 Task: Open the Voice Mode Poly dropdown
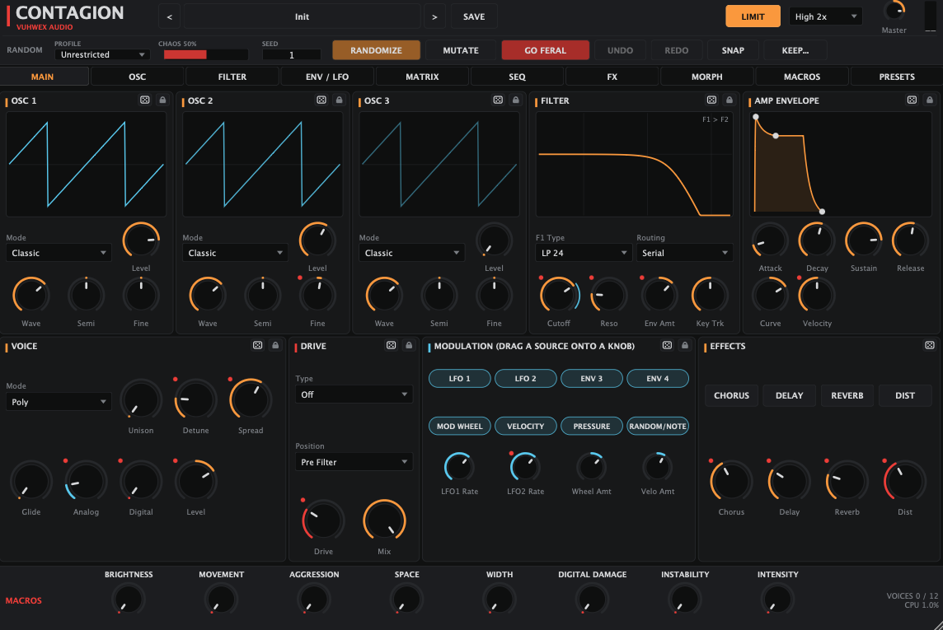click(59, 402)
